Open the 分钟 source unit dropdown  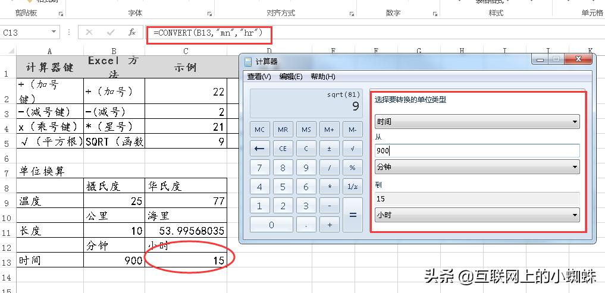(x=477, y=167)
